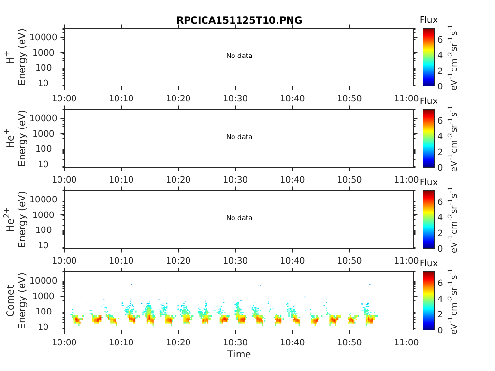Click the 10:40 tick under H+ panel
The width and height of the screenshot is (495, 371).
[x=292, y=99]
